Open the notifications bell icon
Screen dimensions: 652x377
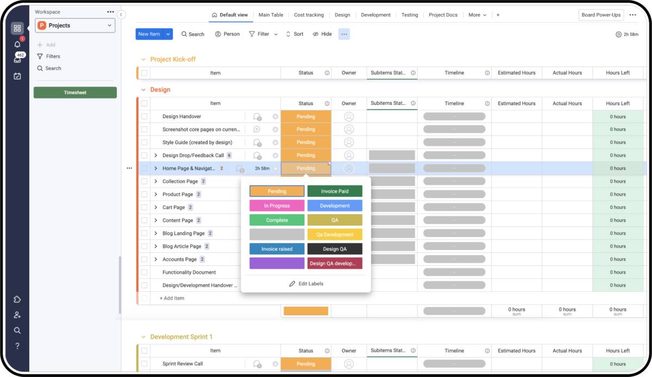point(17,44)
